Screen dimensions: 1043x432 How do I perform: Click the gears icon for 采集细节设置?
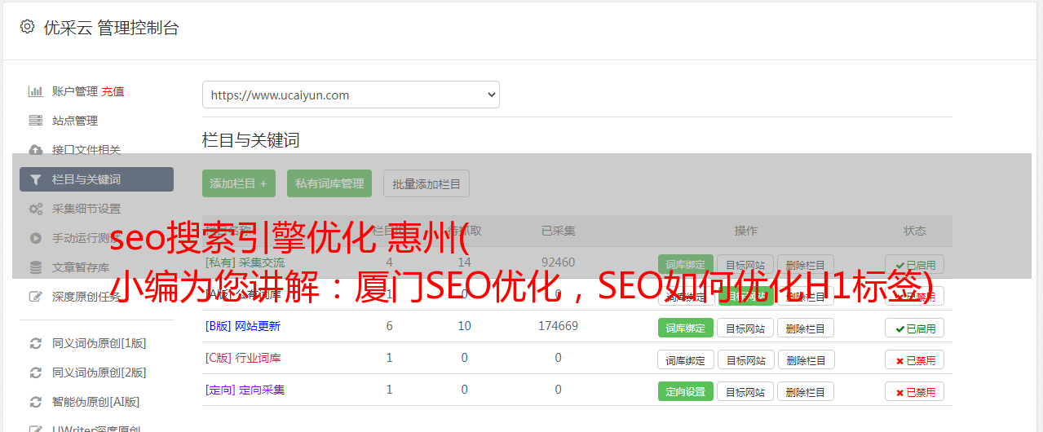35,209
